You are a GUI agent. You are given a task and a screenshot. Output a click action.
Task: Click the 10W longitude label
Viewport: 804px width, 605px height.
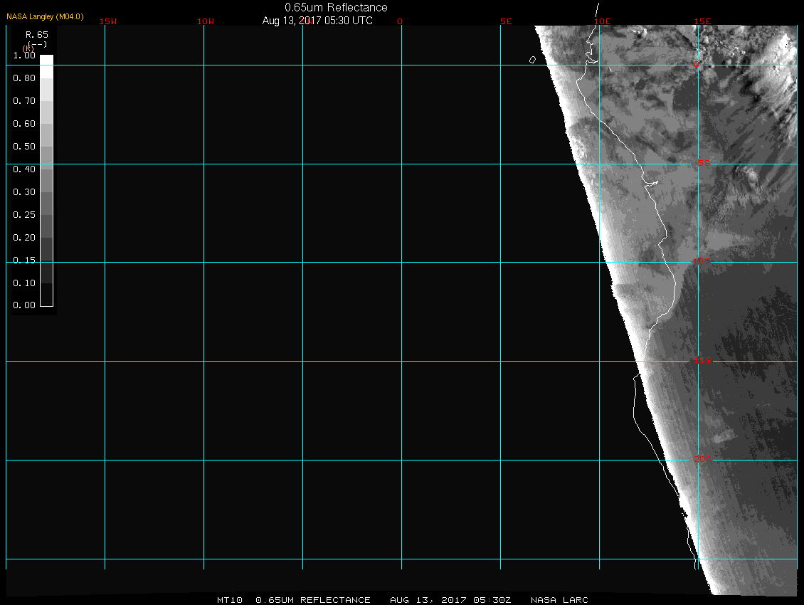(x=206, y=21)
